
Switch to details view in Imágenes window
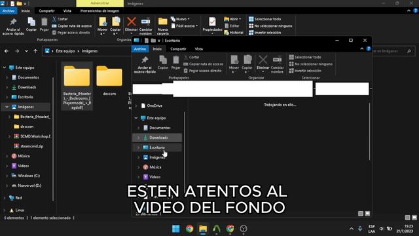click(x=407, y=218)
